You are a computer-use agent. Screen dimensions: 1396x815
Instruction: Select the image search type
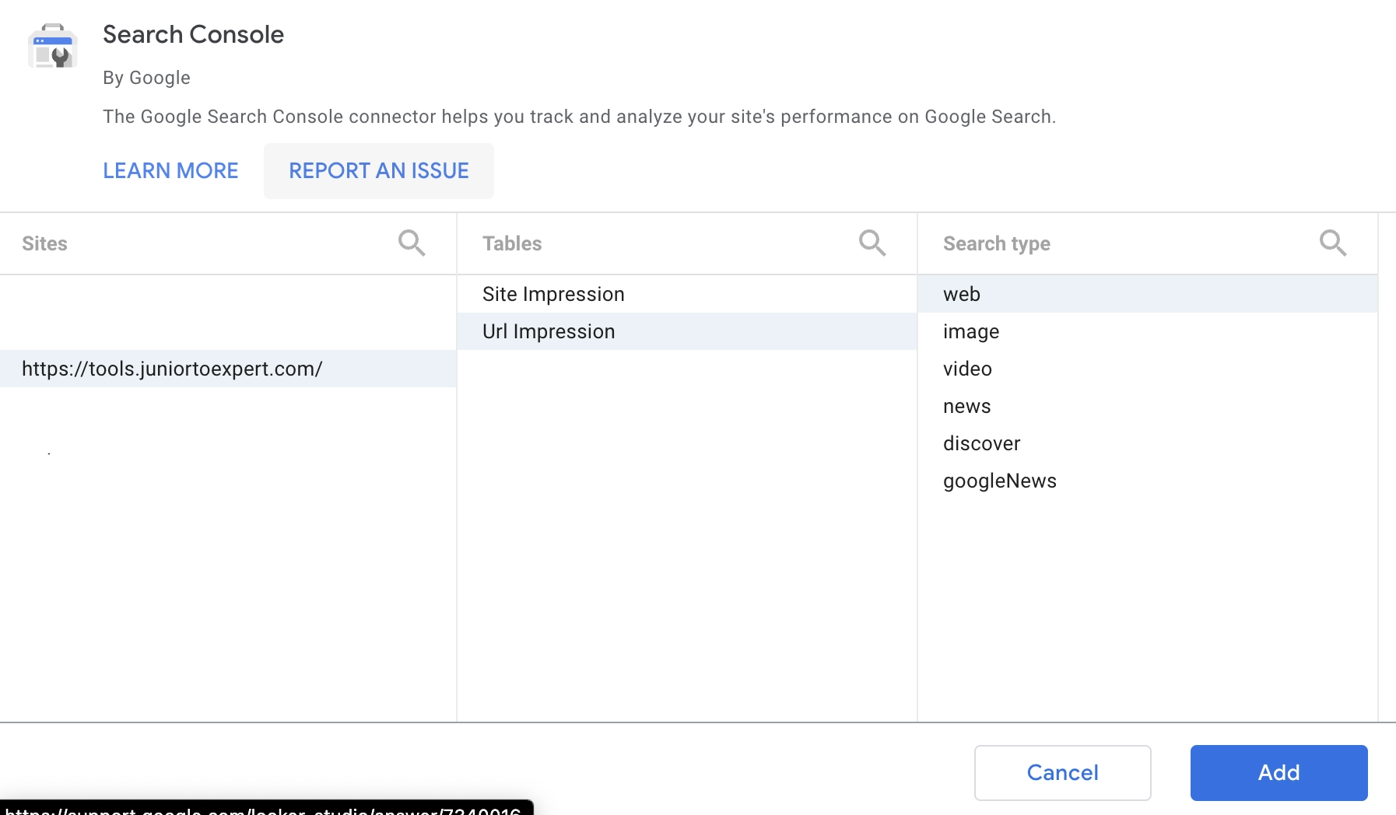coord(1148,331)
